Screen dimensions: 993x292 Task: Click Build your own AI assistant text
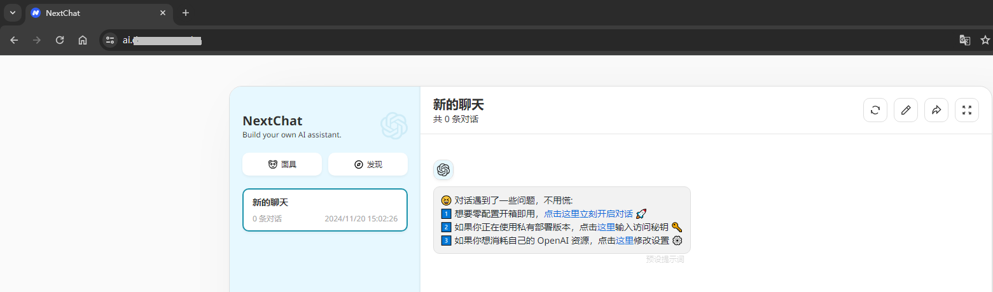coord(292,135)
